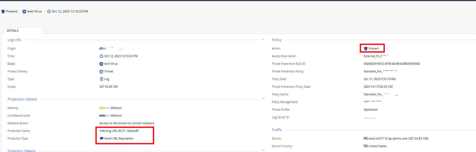Select the DETAILS tab
Screen dimensions: 476x152
coord(13,31)
